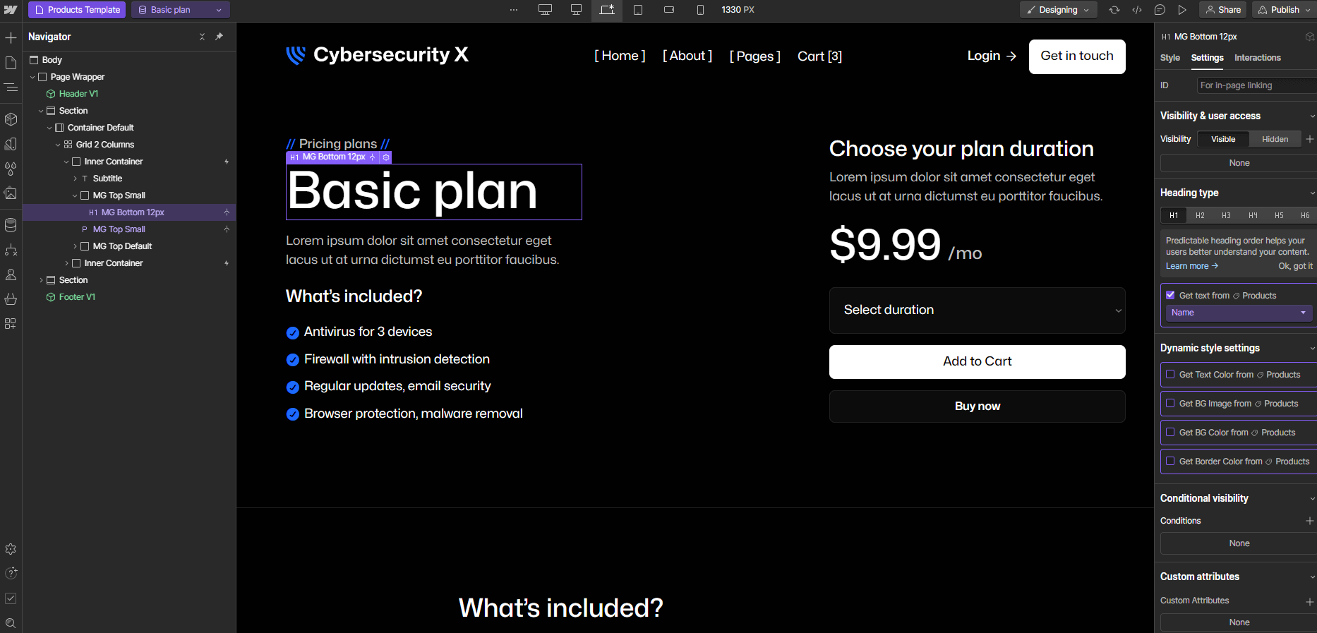Viewport: 1317px width, 633px height.
Task: Open the Name field dropdown under Get text from
Action: tap(1237, 313)
